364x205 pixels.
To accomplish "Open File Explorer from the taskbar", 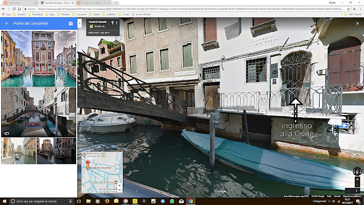I will [x=88, y=201].
